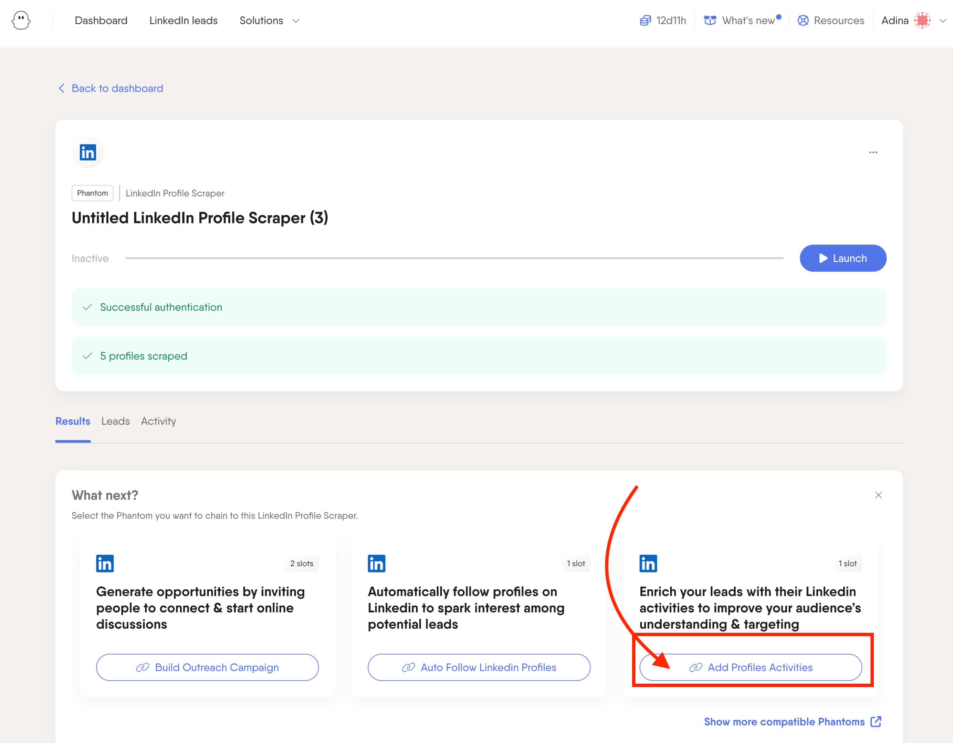
Task: Click chain link icon in Add Profiles Activities
Action: click(695, 668)
